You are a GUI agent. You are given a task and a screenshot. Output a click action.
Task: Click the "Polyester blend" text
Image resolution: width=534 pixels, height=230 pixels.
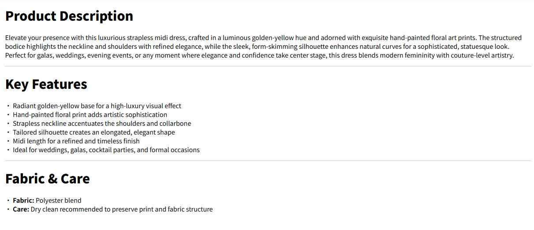tap(59, 201)
